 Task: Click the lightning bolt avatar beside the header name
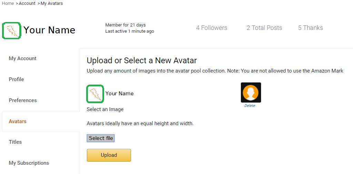pyautogui.click(x=11, y=30)
